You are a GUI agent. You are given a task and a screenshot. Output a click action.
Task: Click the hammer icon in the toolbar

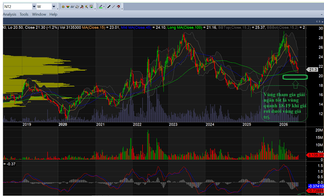coord(82,7)
